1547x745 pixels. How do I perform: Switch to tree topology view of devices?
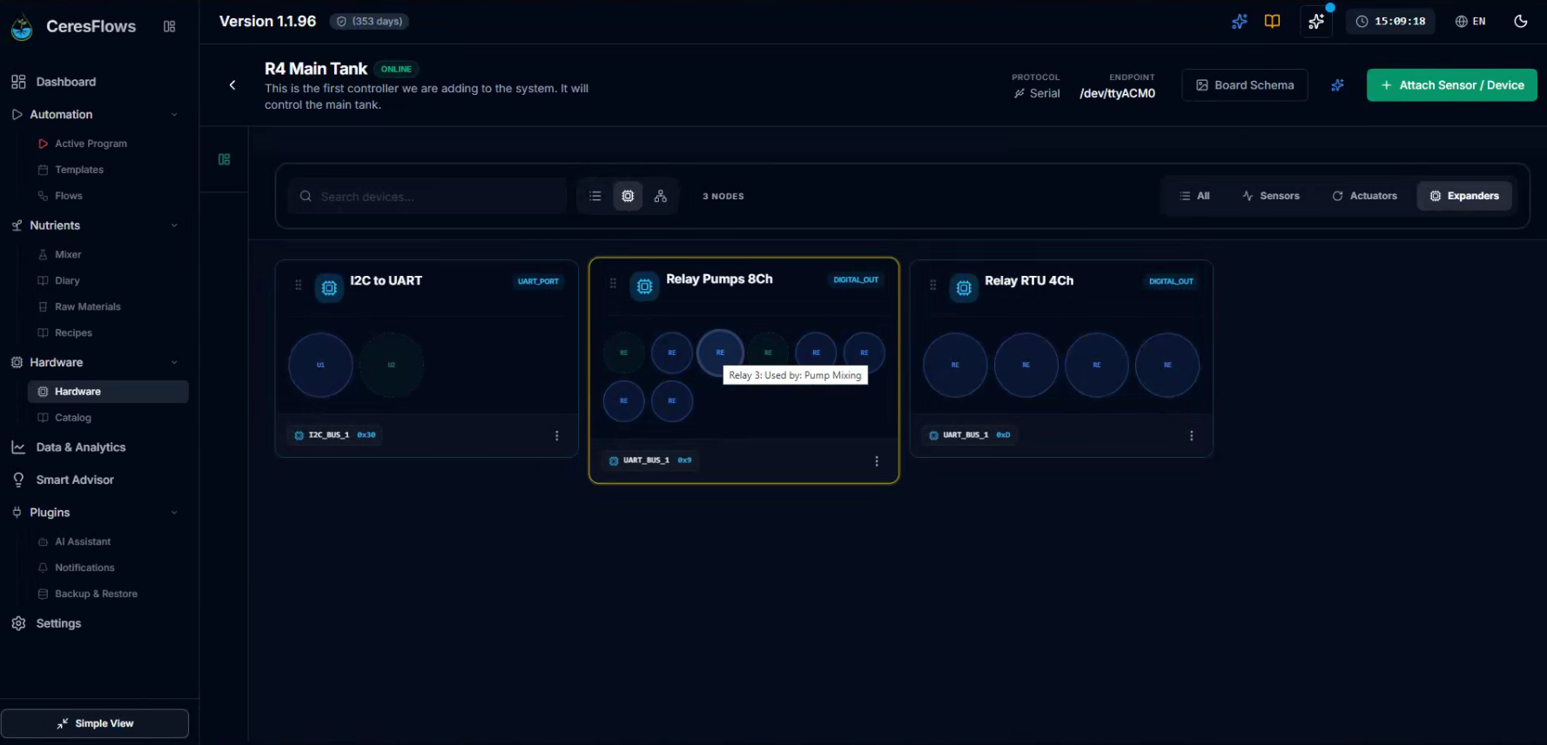pos(661,197)
